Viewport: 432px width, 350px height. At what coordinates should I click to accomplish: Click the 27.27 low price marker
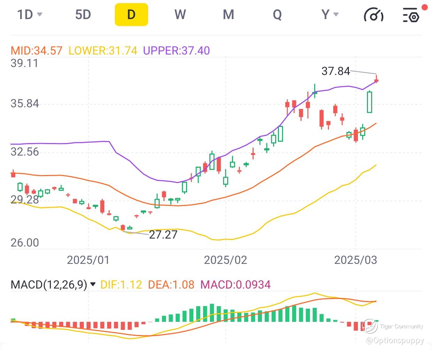tap(163, 235)
